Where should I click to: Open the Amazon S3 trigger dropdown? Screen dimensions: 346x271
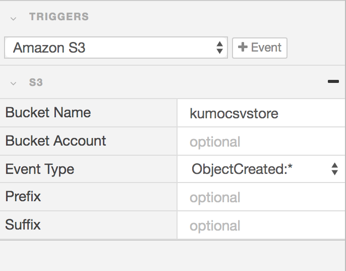(x=115, y=48)
